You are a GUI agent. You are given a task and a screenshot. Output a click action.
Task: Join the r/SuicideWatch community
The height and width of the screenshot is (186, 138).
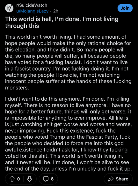tap(125, 8)
